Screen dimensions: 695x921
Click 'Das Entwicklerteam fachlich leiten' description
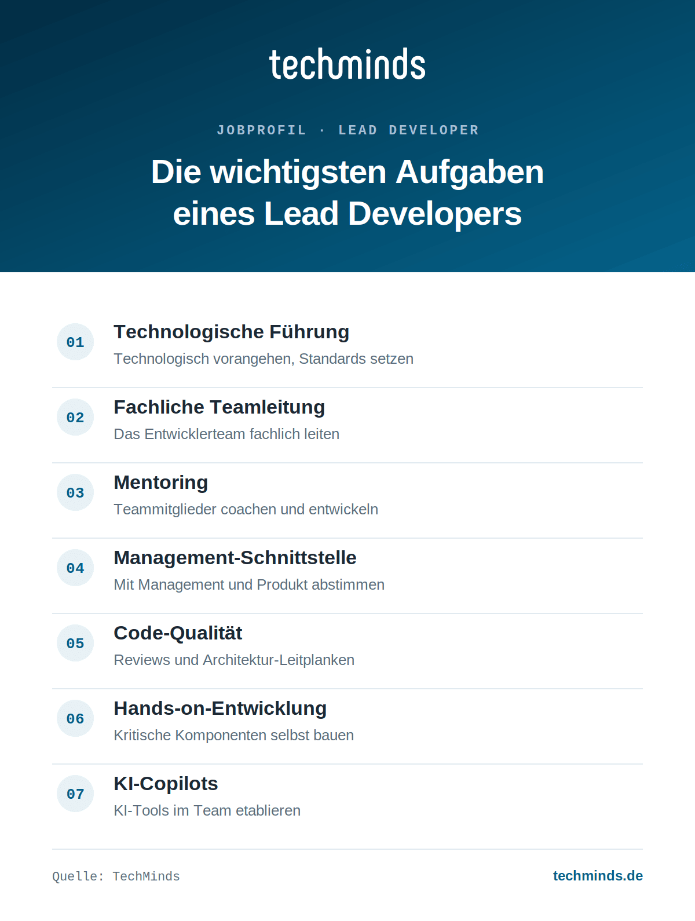(226, 434)
